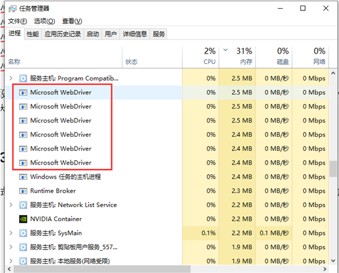Select the Runtime Broker process name

(53, 191)
